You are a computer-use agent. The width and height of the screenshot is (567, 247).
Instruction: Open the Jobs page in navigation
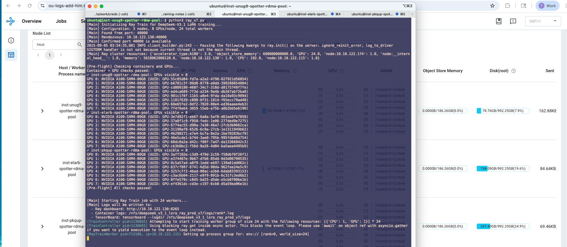[x=61, y=21]
